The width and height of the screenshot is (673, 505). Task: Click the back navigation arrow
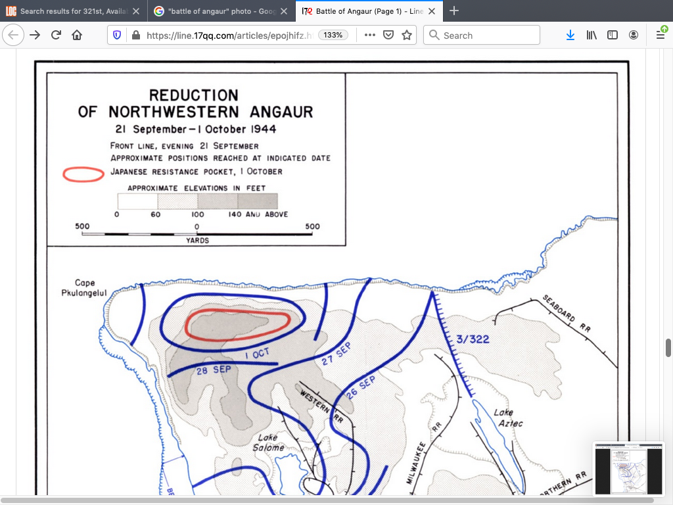pos(14,36)
